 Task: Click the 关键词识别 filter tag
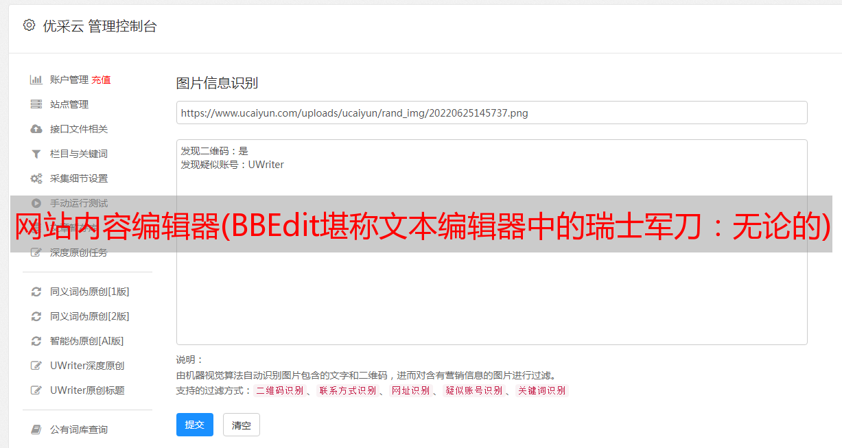(541, 390)
